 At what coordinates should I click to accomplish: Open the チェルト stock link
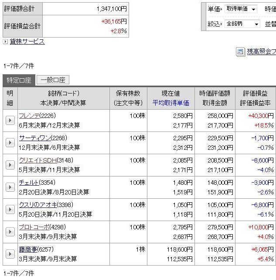click(29, 183)
